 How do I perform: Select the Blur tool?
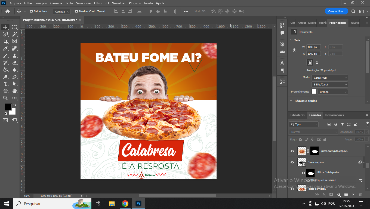14,70
